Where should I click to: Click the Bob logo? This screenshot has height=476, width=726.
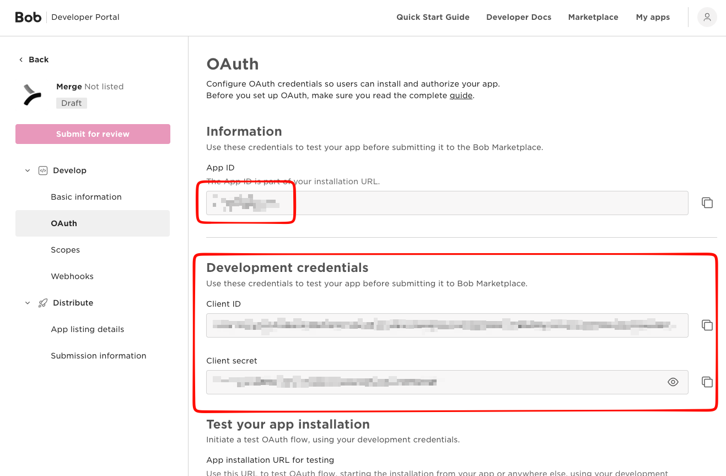click(28, 17)
